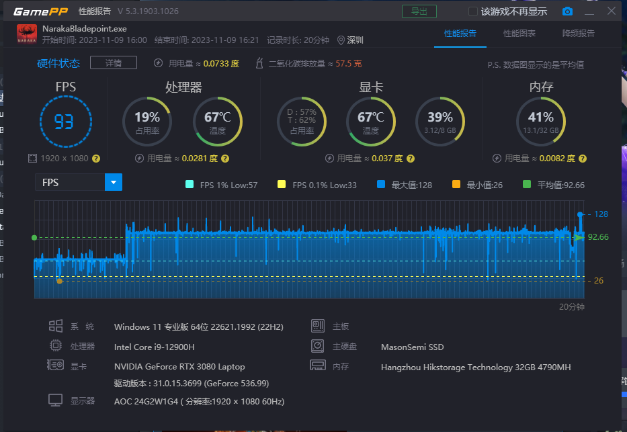The height and width of the screenshot is (432, 627).
Task: Switch to the 降频报告 tab
Action: [x=578, y=34]
